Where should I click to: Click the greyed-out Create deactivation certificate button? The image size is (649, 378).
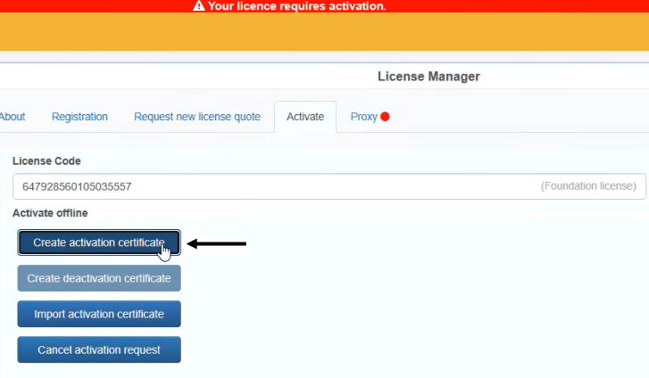(99, 278)
